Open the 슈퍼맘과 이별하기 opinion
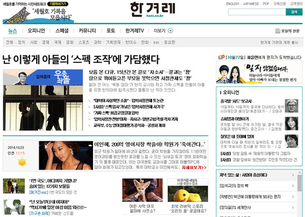The width and height of the screenshot is (305, 217). point(235,119)
